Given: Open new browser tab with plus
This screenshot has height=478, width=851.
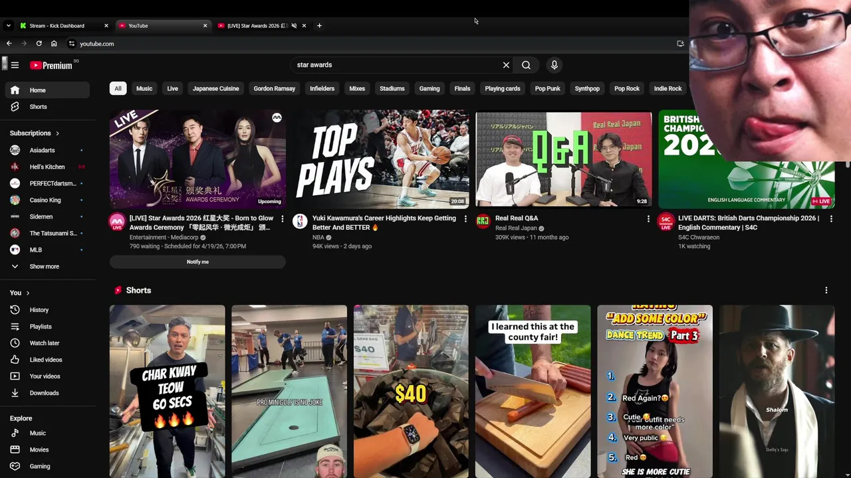Looking at the screenshot, I should (319, 26).
